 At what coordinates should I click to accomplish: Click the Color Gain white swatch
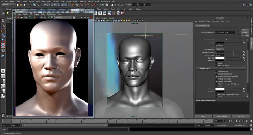[x=220, y=58]
